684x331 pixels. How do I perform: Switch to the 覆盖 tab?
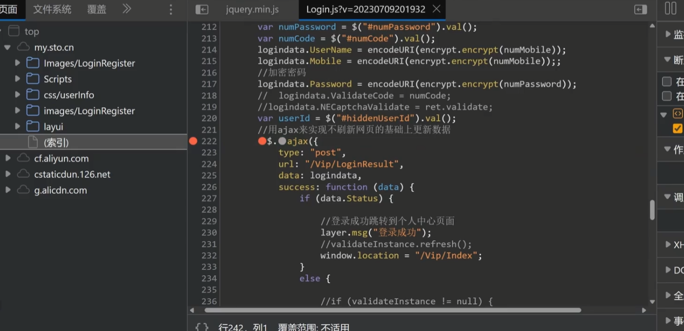click(x=96, y=9)
